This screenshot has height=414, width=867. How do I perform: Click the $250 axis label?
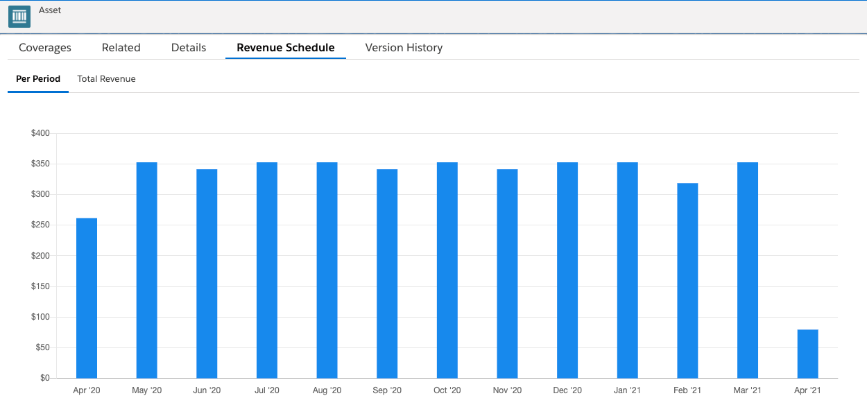tap(40, 225)
